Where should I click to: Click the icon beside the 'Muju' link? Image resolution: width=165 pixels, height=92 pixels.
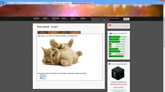pos(41,78)
